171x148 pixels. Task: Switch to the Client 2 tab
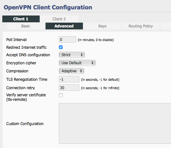[x=59, y=19]
